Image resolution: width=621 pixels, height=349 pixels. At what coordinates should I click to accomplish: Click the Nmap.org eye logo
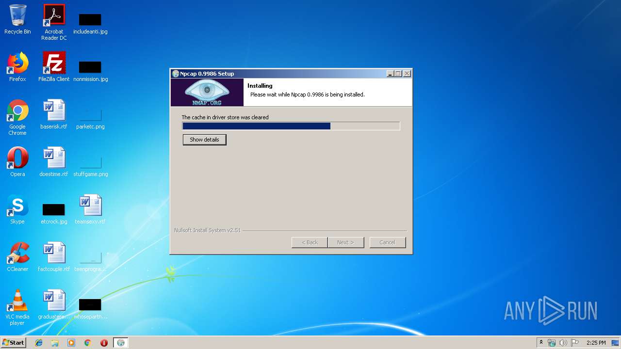tap(207, 92)
